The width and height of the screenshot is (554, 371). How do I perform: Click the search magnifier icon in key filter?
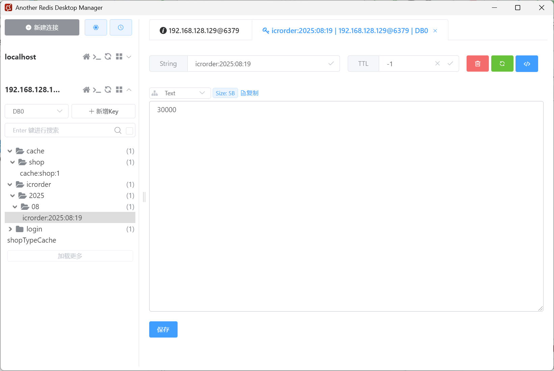click(x=118, y=130)
